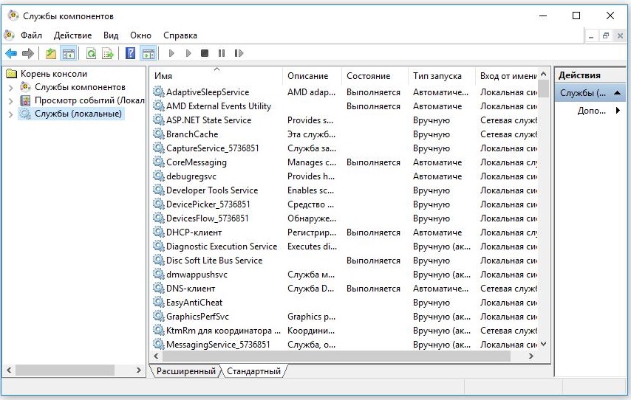Open the Окно menu

pyautogui.click(x=140, y=35)
